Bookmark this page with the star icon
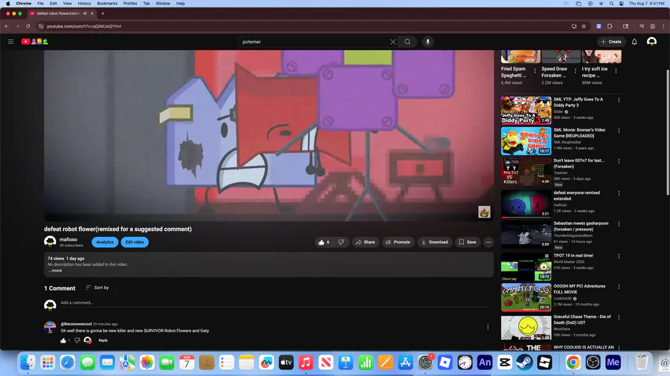The height and width of the screenshot is (376, 670). (x=584, y=27)
